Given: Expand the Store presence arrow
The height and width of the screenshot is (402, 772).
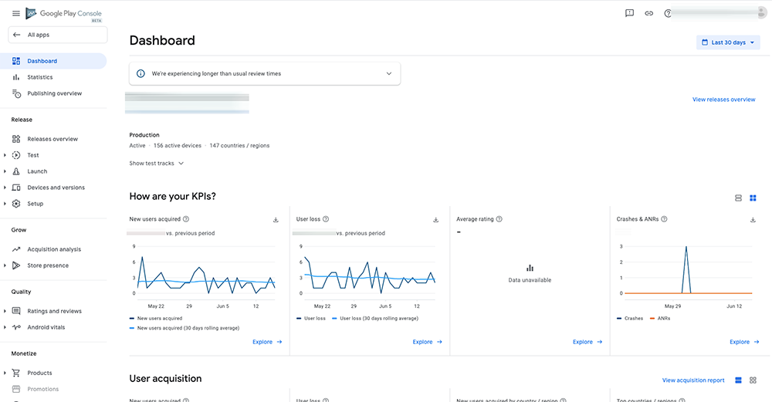Looking at the screenshot, I should [x=5, y=265].
